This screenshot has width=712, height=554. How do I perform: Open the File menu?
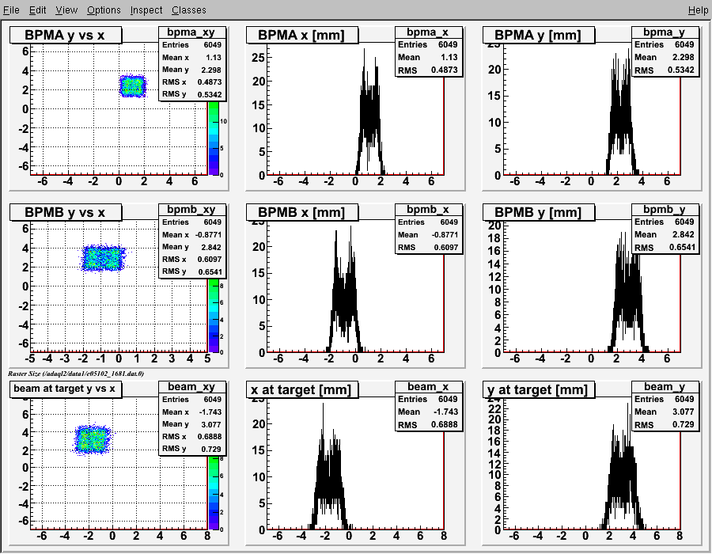pyautogui.click(x=11, y=9)
